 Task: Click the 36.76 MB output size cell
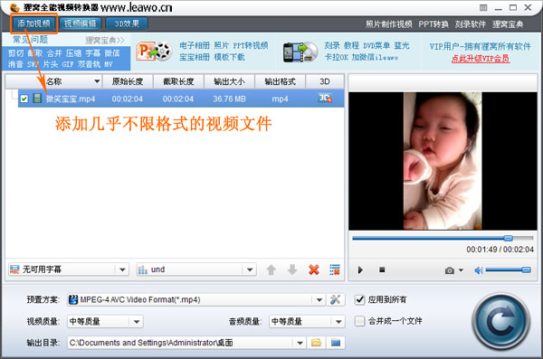(229, 99)
